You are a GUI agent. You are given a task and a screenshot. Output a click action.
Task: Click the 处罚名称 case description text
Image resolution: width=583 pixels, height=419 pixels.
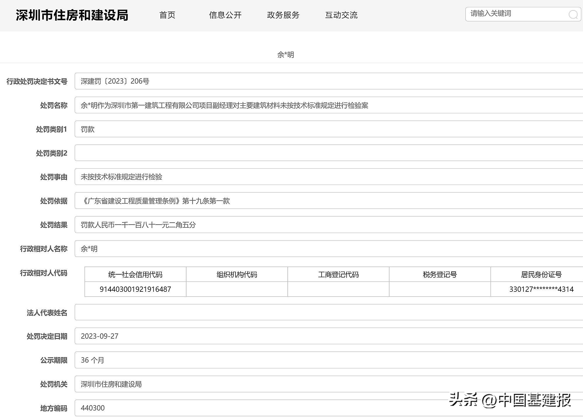pos(224,106)
